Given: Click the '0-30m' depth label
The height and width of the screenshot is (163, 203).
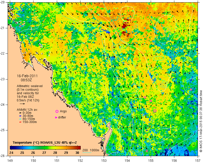Looking at the screenshot, I should 27,113.
